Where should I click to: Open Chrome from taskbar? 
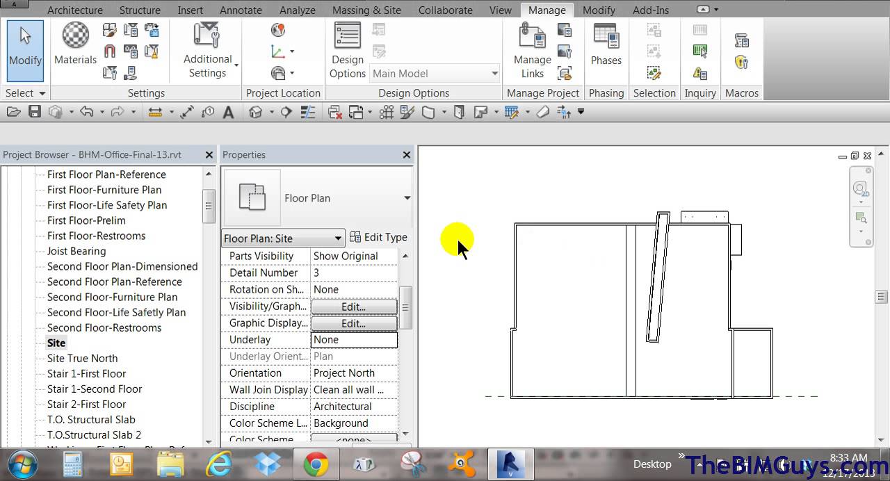pyautogui.click(x=315, y=464)
